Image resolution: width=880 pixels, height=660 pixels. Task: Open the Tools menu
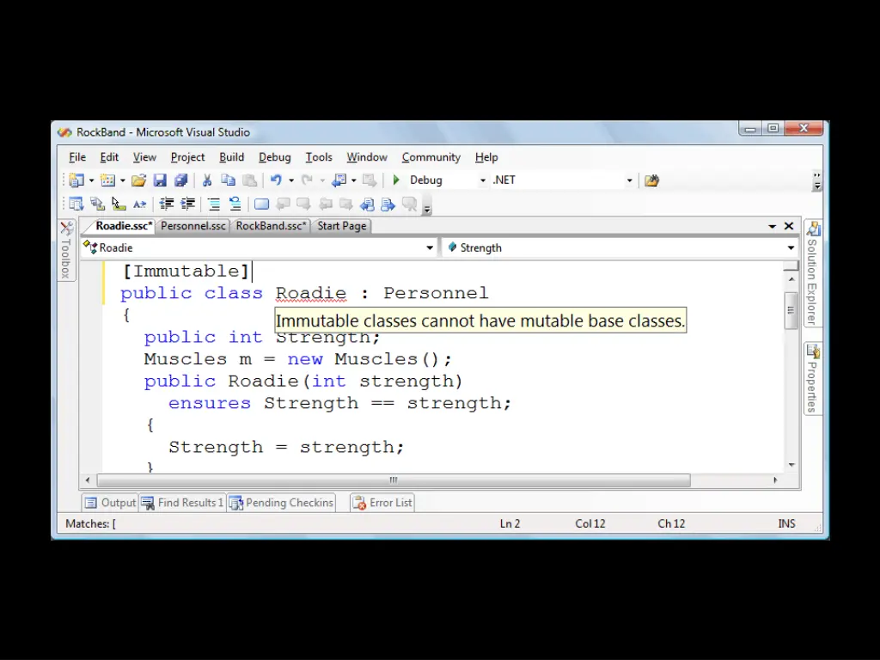[x=318, y=157]
